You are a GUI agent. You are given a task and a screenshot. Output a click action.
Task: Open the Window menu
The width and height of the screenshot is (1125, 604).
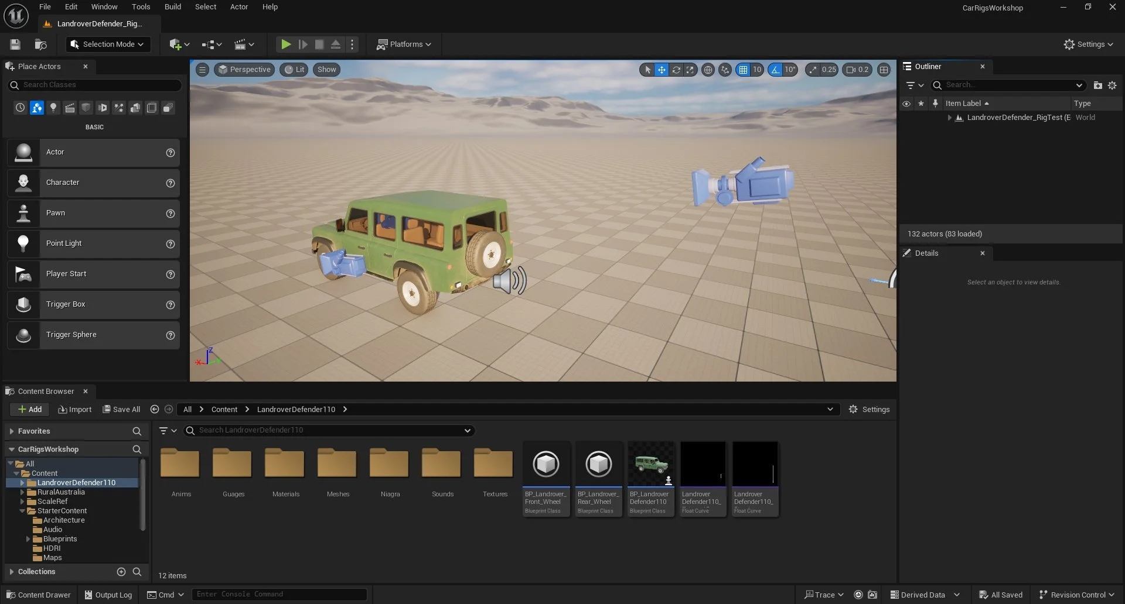(x=104, y=7)
